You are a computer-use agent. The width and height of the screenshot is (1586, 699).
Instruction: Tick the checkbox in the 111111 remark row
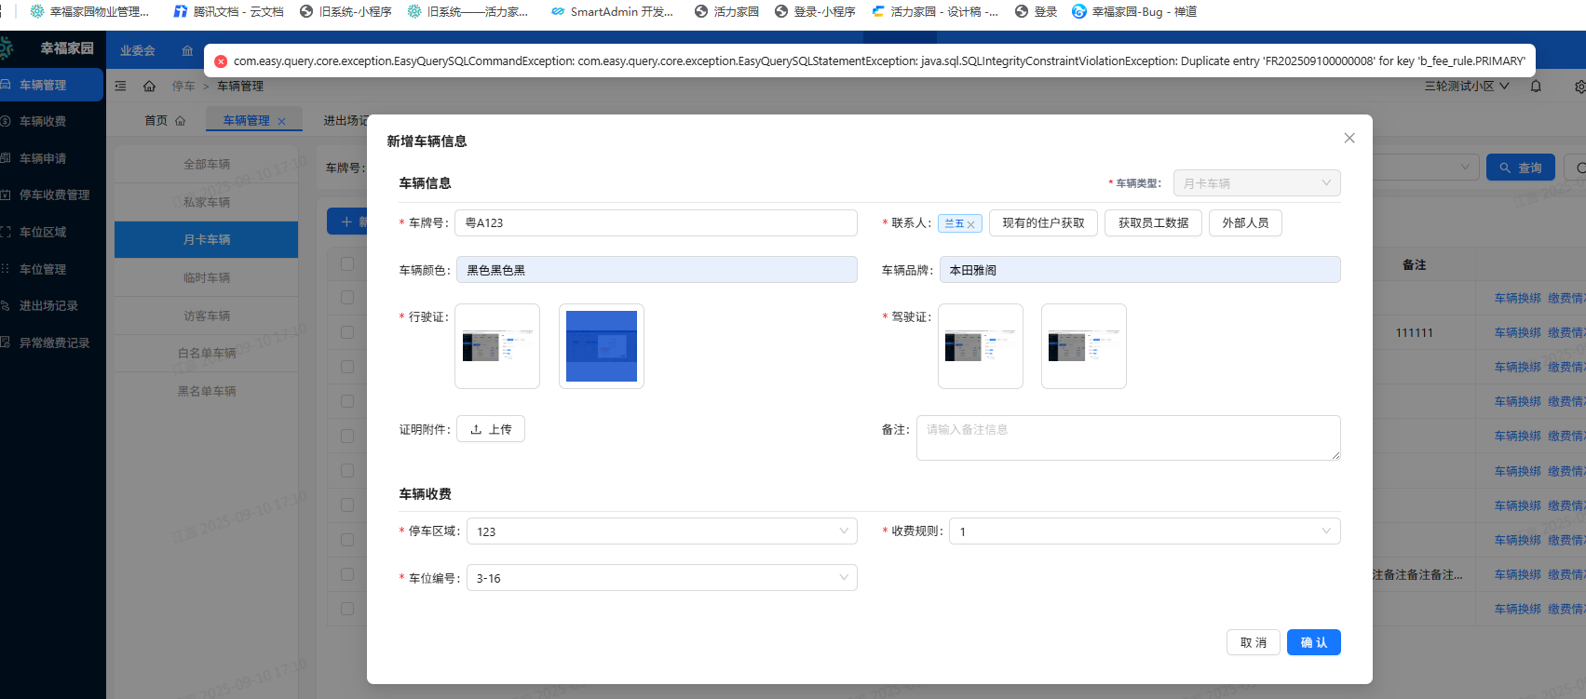click(347, 332)
